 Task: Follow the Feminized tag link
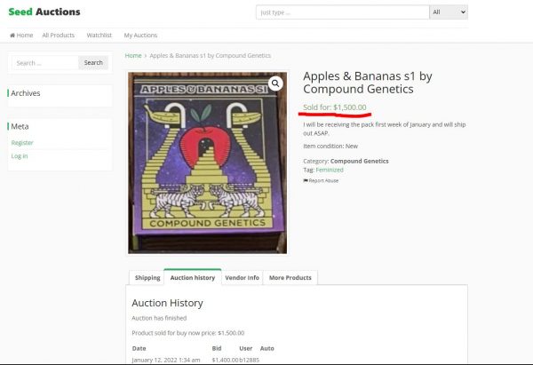pos(330,170)
